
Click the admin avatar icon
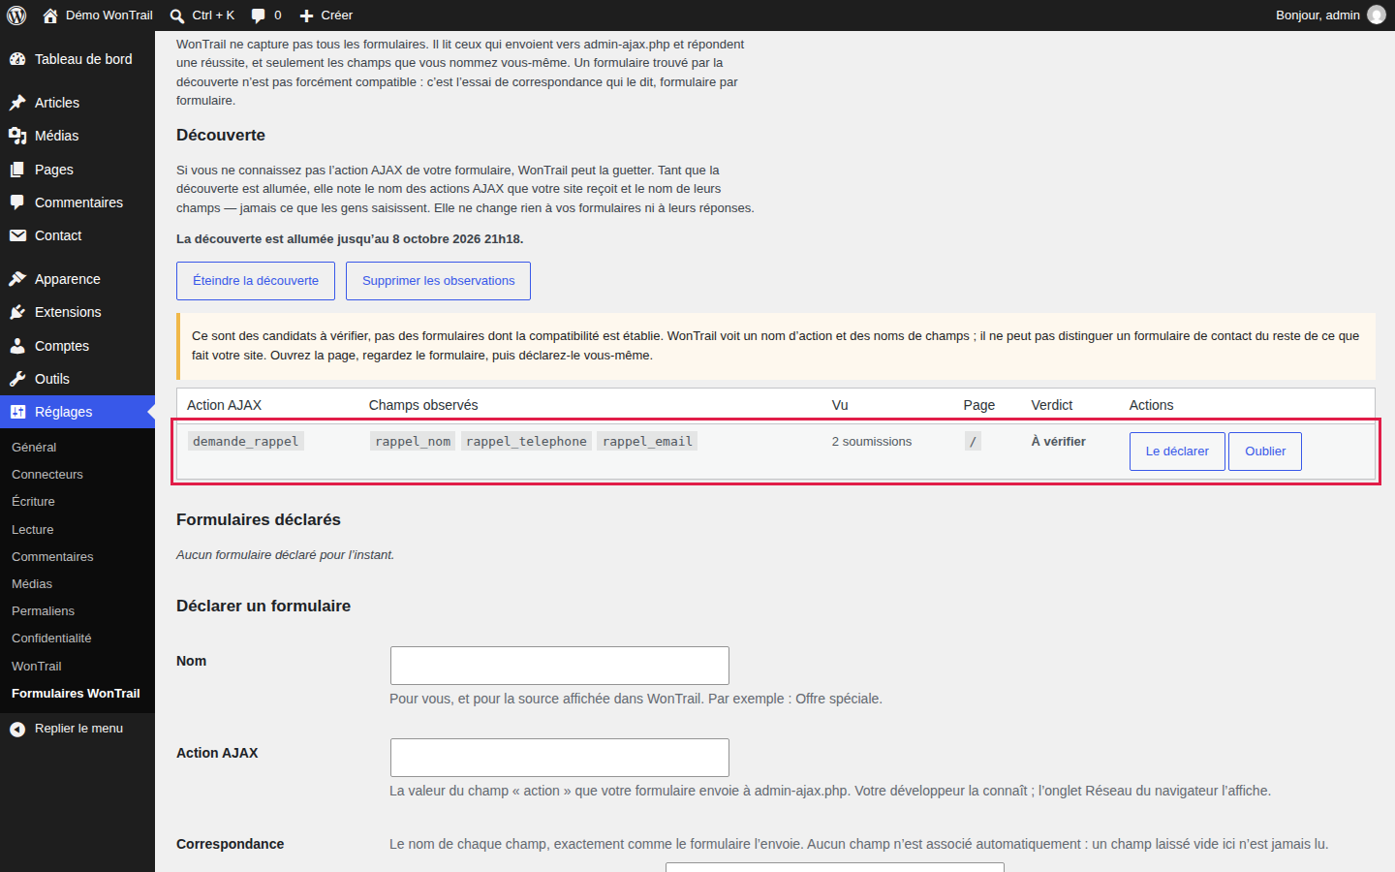(1377, 16)
